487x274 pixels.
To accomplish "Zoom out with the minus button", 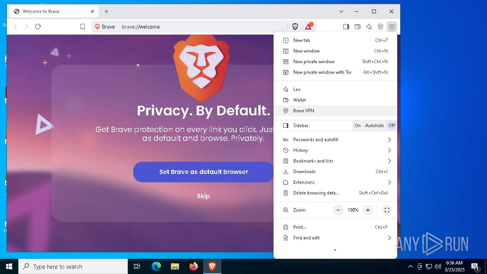I will [x=338, y=210].
